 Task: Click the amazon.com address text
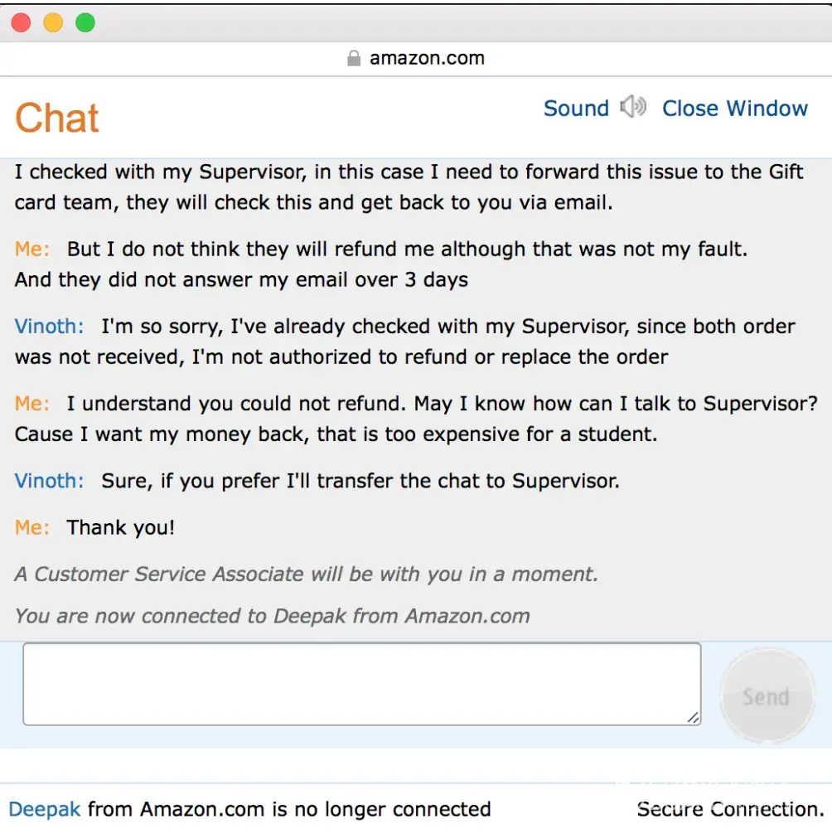(x=427, y=58)
